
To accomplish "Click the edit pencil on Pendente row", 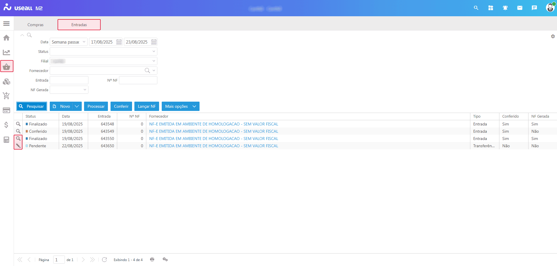I will pos(18,146).
